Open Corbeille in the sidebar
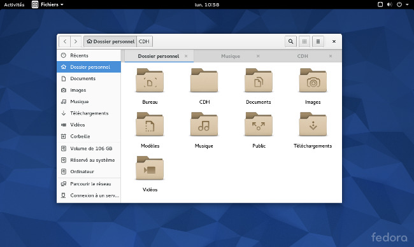 coord(89,136)
